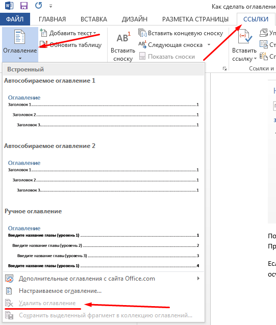Click Показать сноски label
Screen dimensions: 276x325
coord(171,57)
